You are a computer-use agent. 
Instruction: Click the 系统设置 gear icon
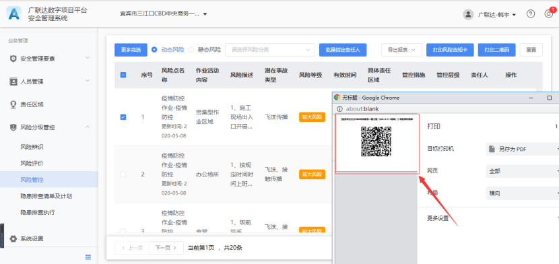pos(13,238)
